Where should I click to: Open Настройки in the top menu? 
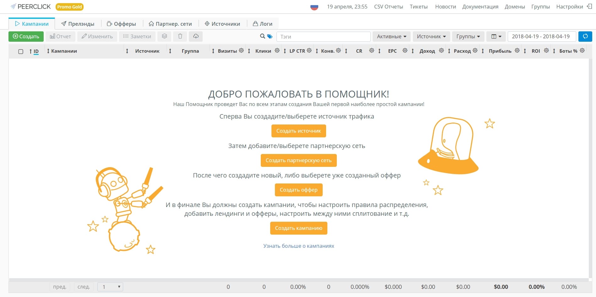[x=569, y=7]
